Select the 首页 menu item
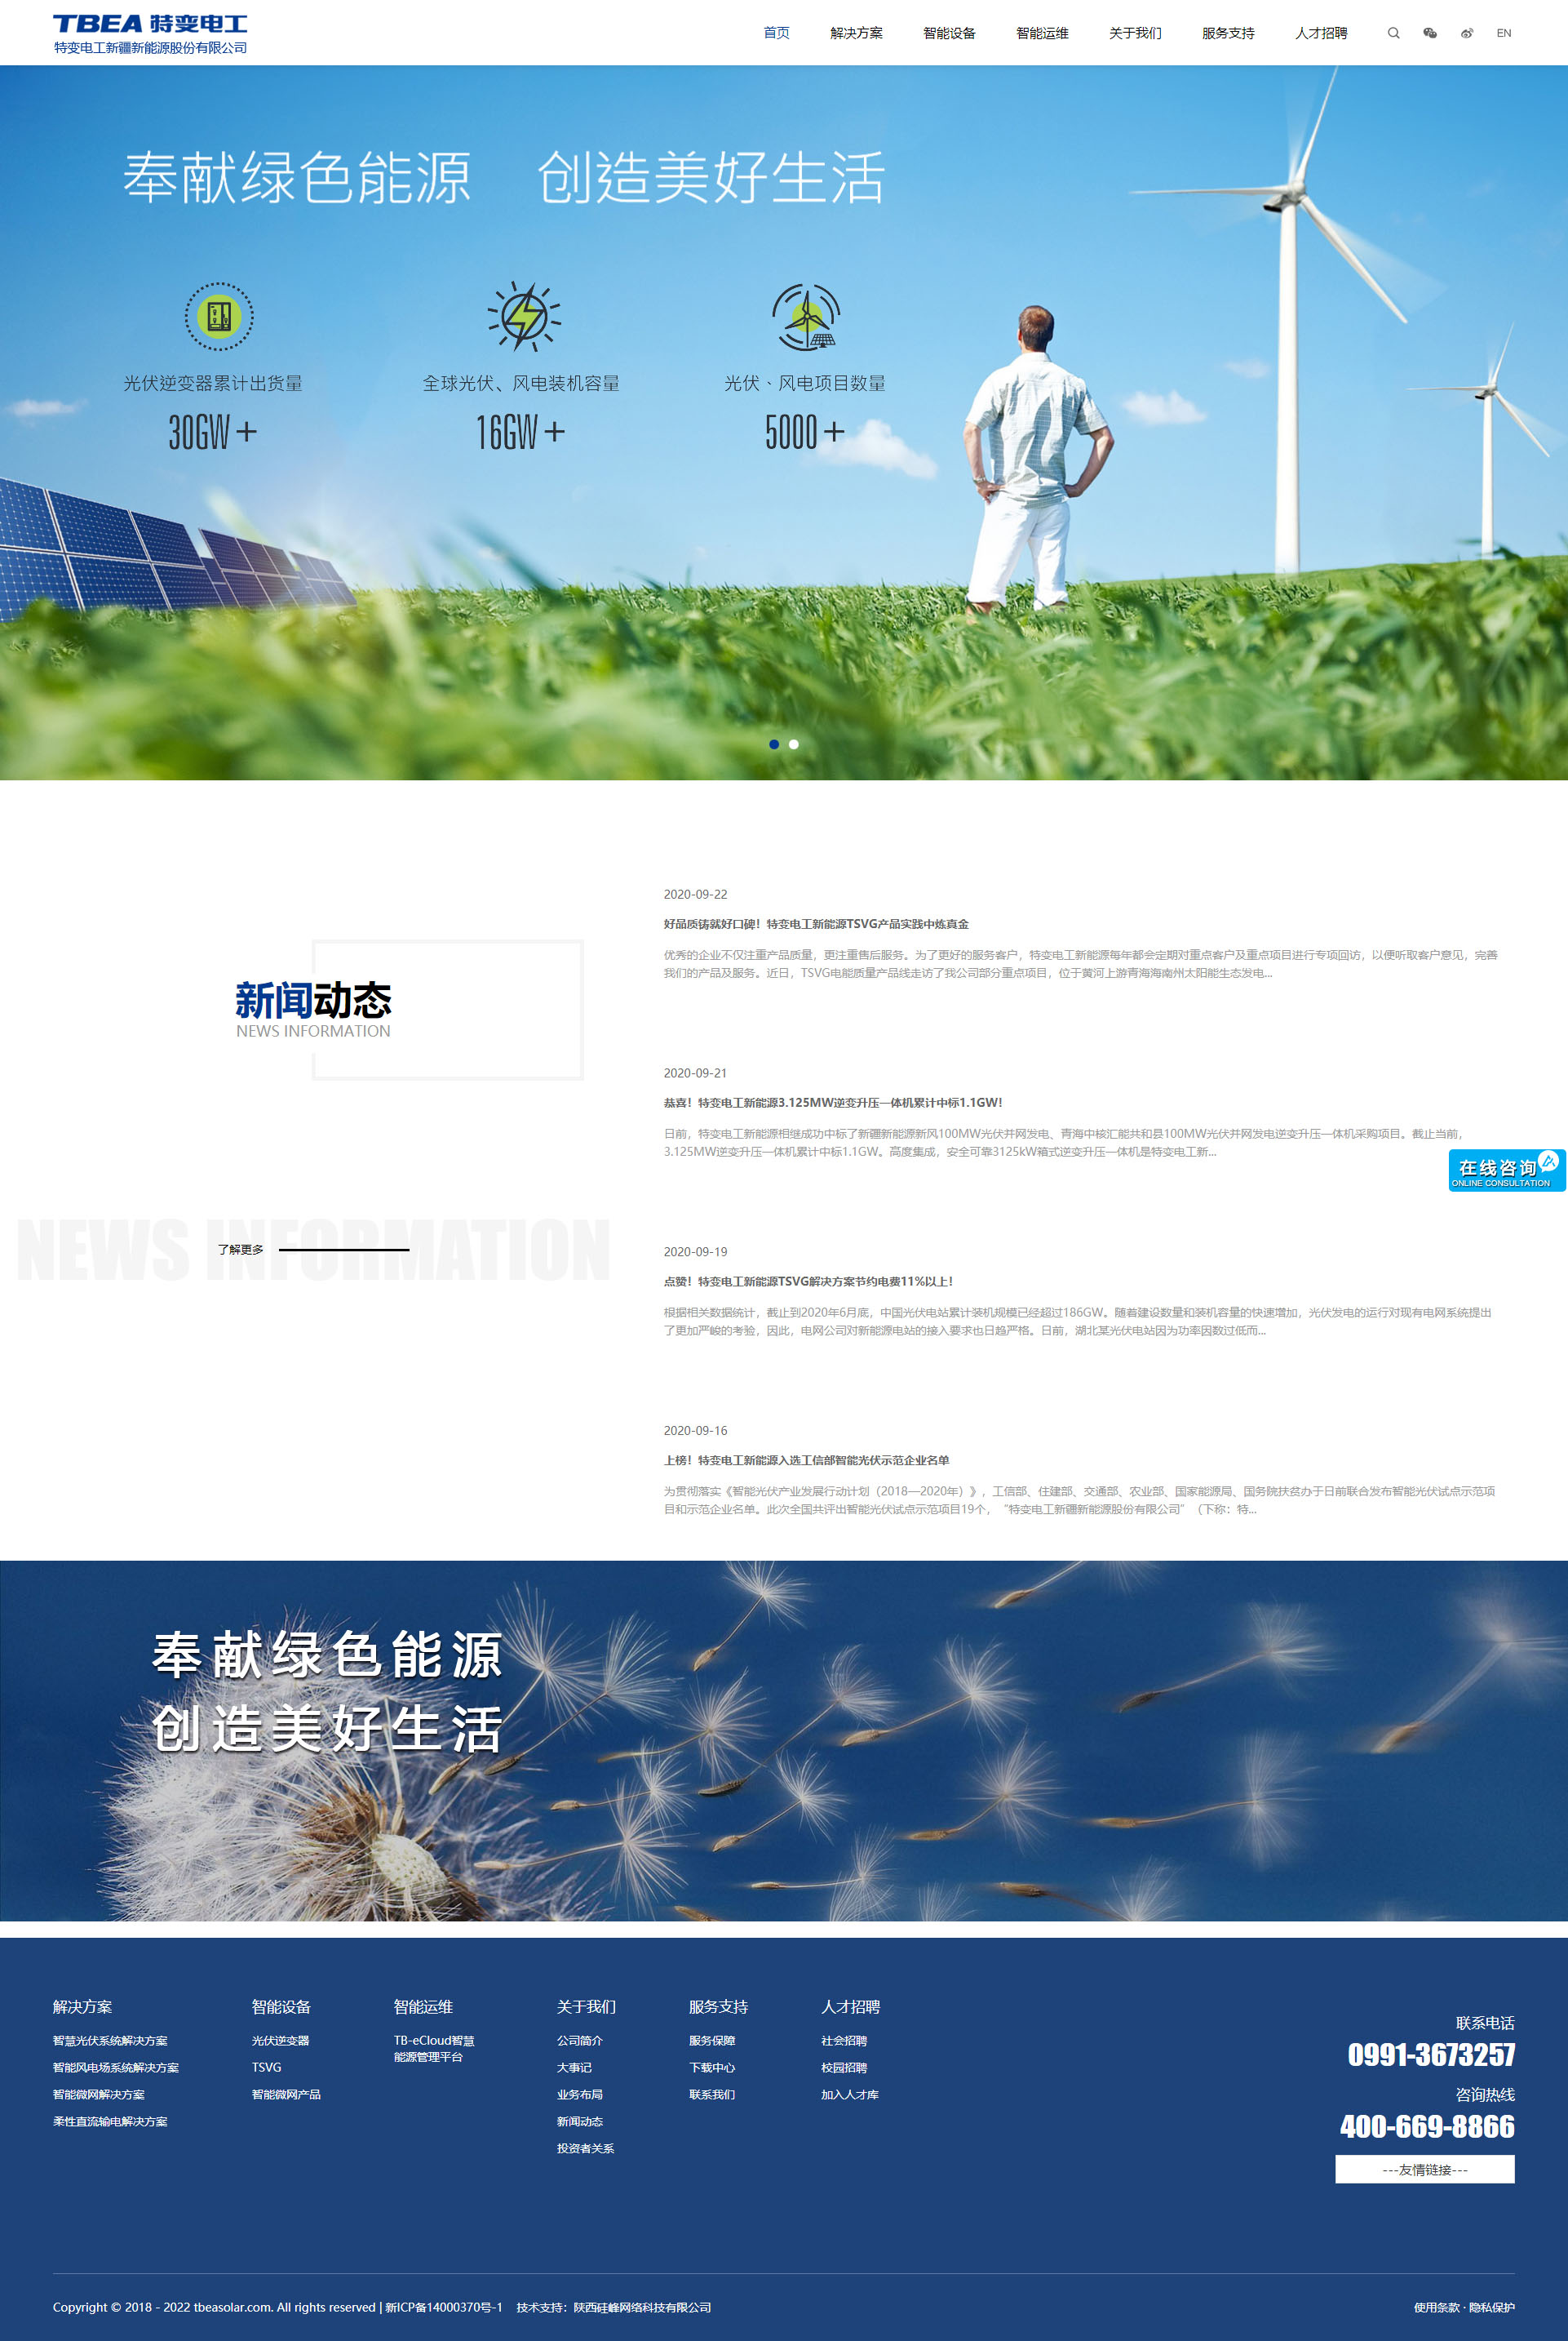1568x2341 pixels. pos(776,33)
